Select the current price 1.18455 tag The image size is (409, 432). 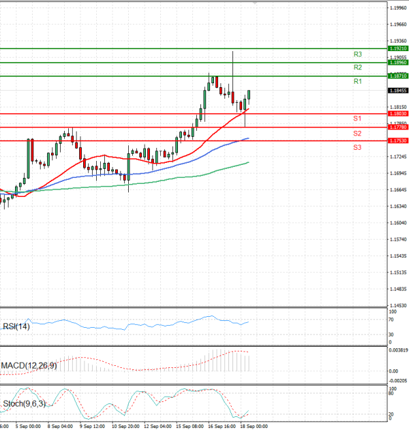(x=397, y=91)
